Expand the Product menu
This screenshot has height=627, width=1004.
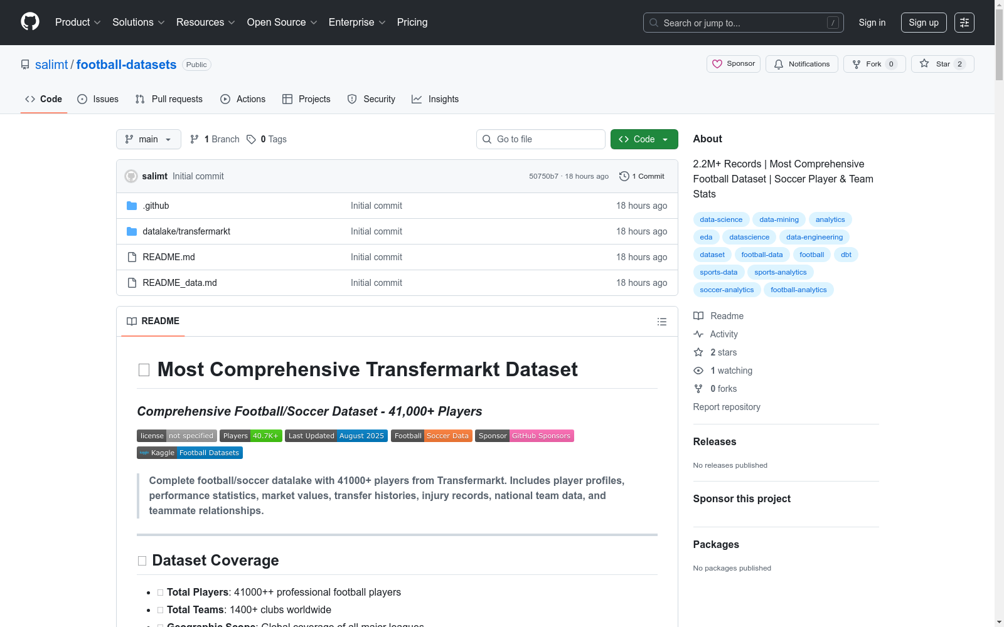(78, 23)
